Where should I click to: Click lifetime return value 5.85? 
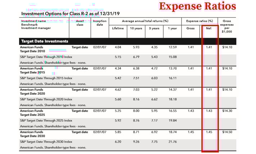[118, 132]
